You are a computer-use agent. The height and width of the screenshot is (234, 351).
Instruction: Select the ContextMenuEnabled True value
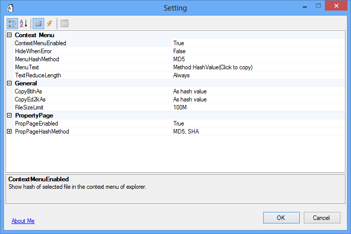coord(178,43)
